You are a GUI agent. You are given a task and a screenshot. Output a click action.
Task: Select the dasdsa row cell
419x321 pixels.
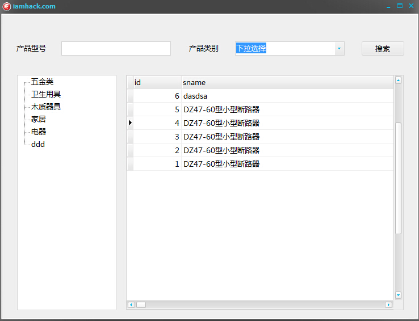pyautogui.click(x=287, y=96)
